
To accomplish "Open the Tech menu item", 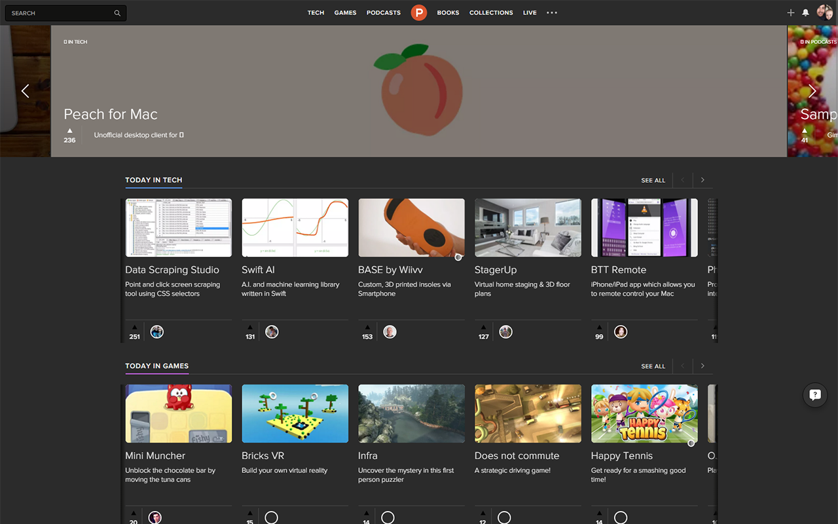I will coord(316,12).
